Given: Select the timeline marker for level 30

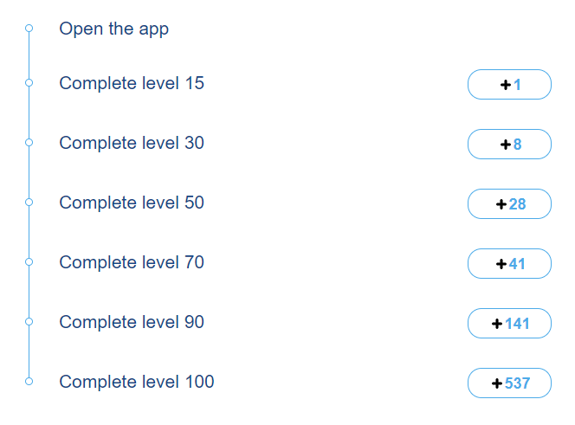Looking at the screenshot, I should pyautogui.click(x=29, y=142).
